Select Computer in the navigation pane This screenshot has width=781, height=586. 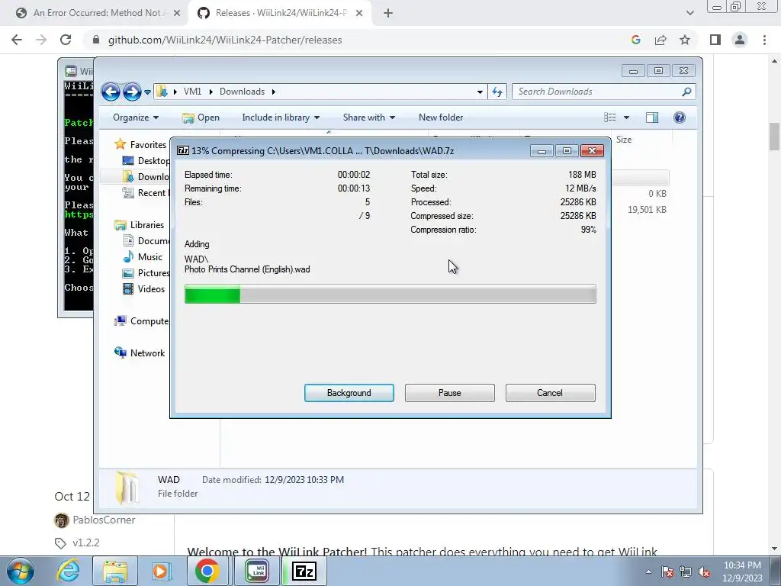point(142,321)
